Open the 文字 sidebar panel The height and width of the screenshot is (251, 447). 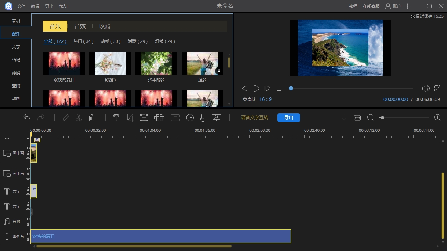click(x=16, y=47)
